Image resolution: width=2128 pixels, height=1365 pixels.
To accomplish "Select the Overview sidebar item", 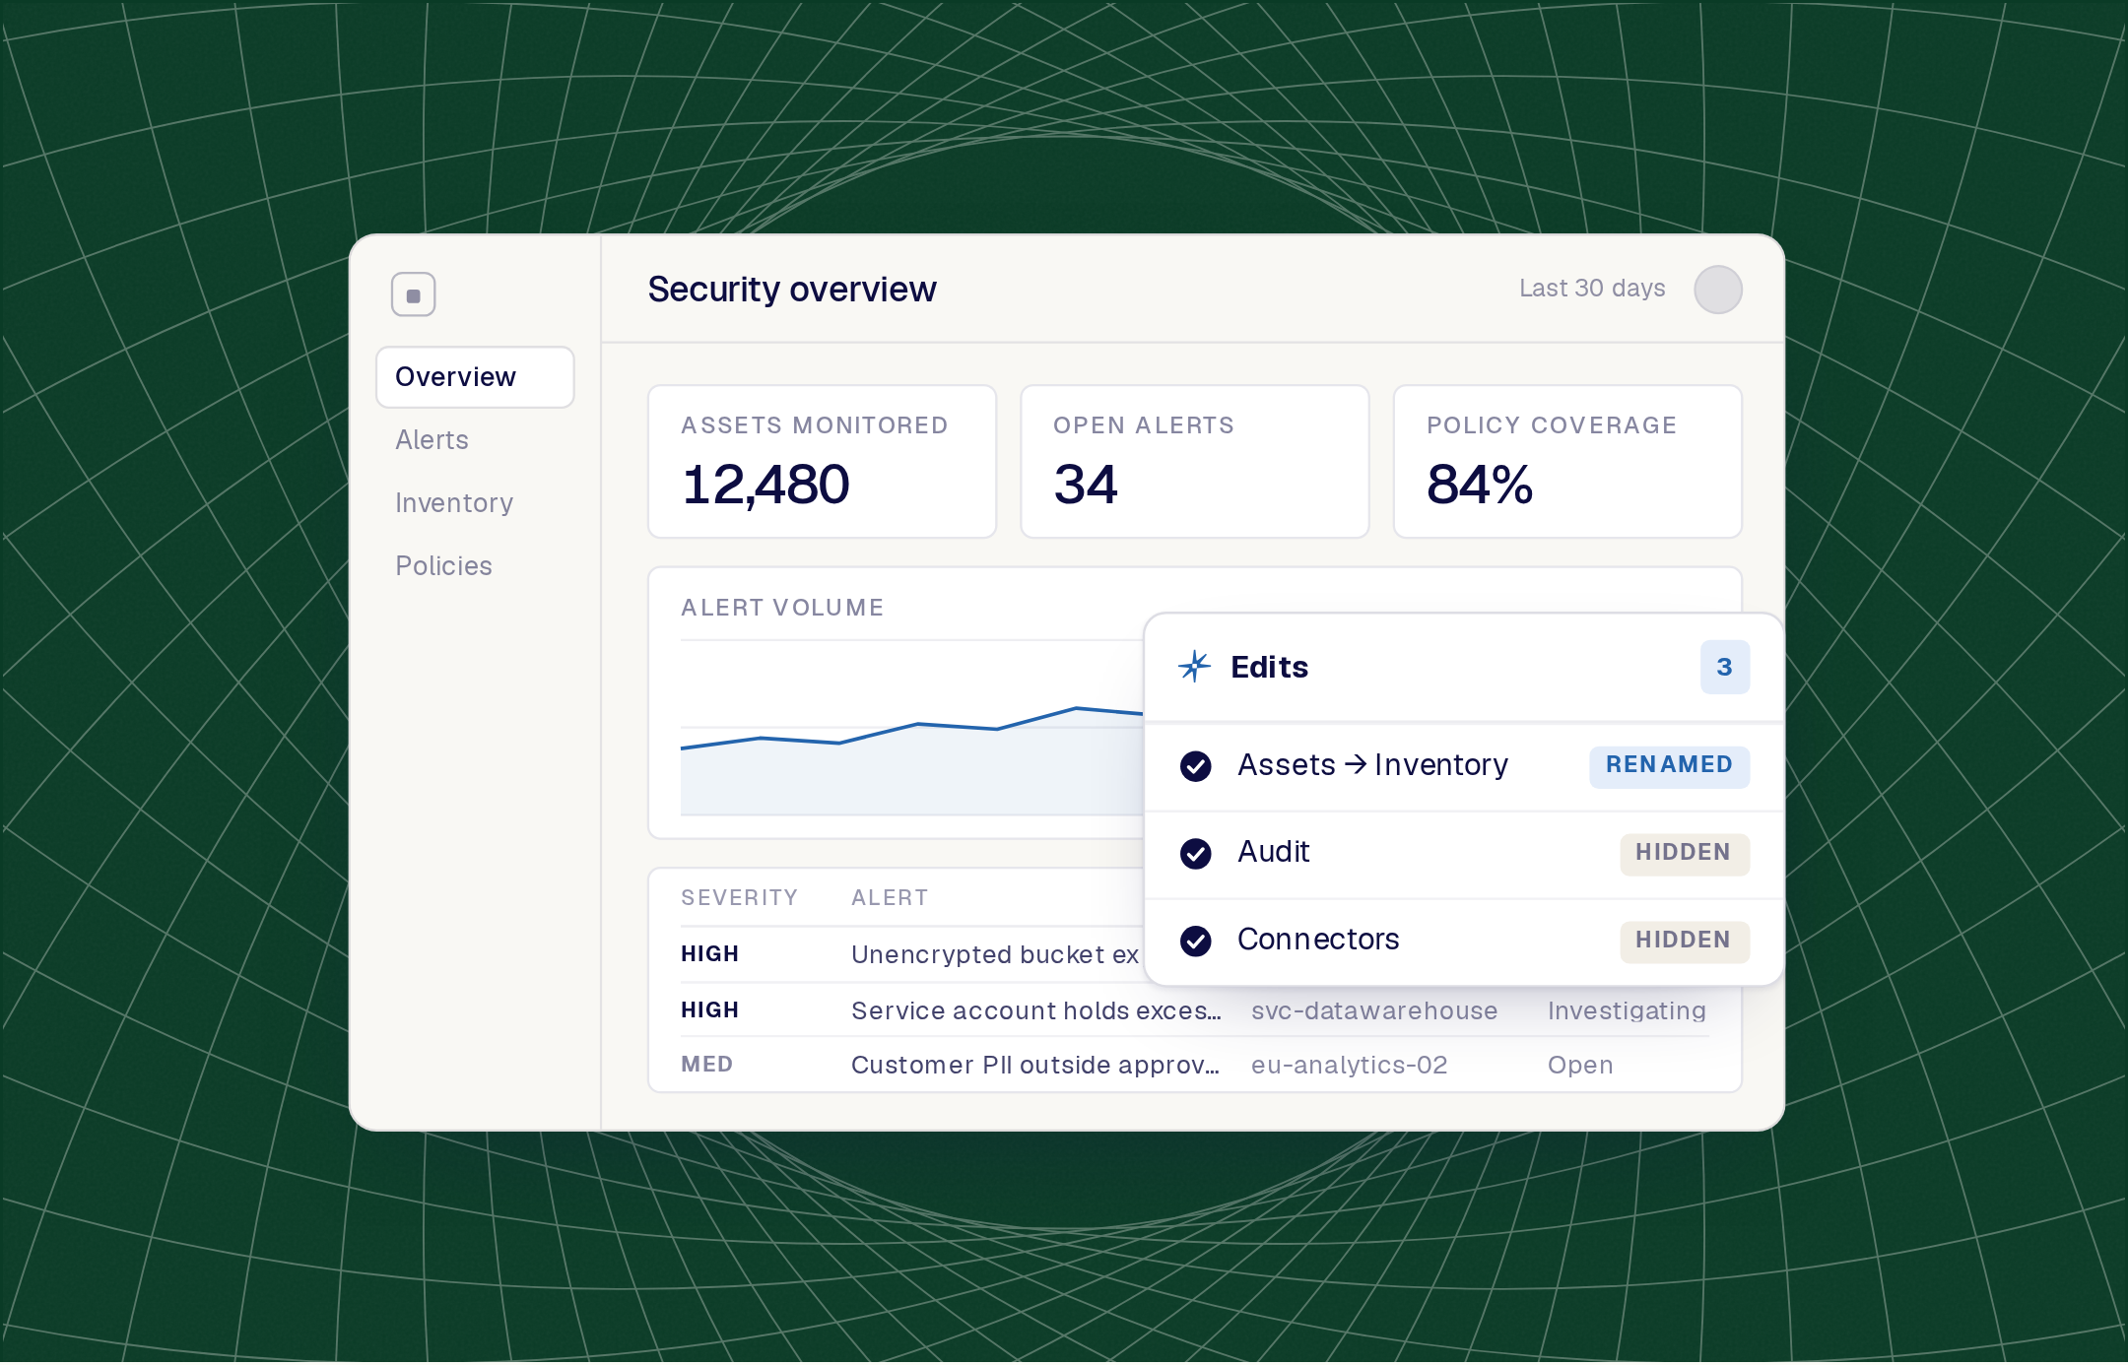I will (x=475, y=377).
